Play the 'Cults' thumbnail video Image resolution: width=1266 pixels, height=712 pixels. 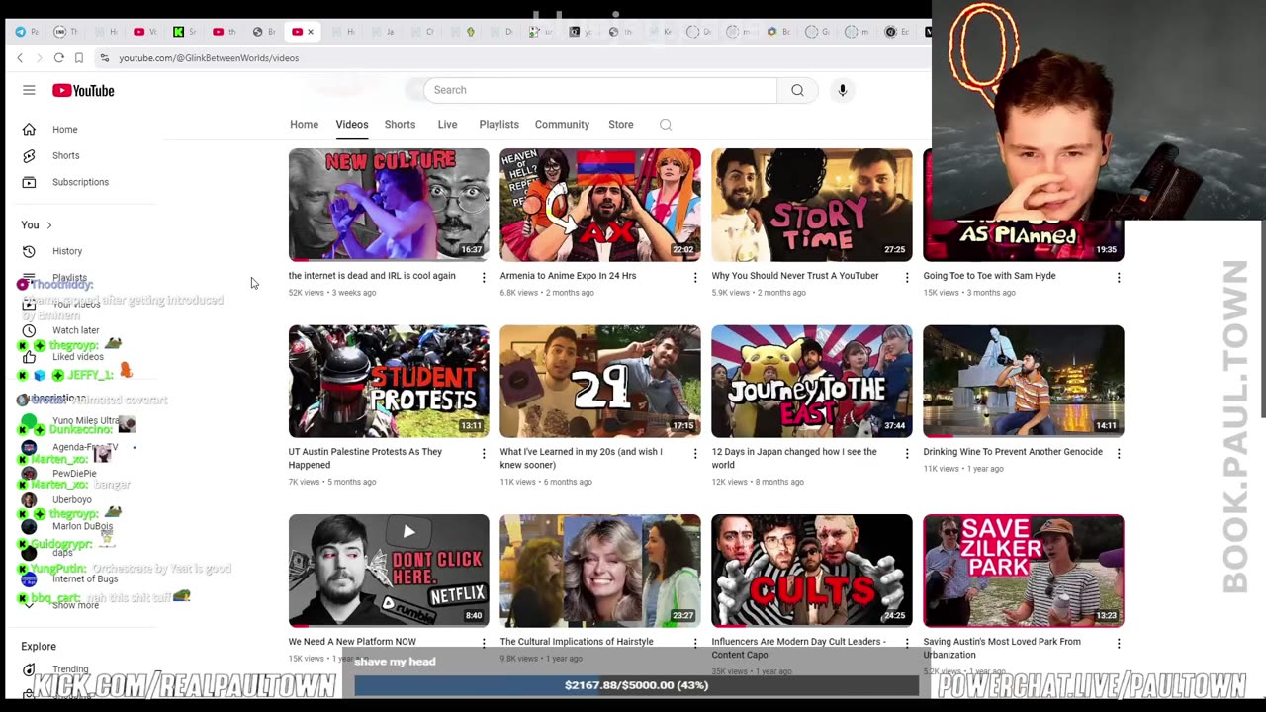[812, 571]
